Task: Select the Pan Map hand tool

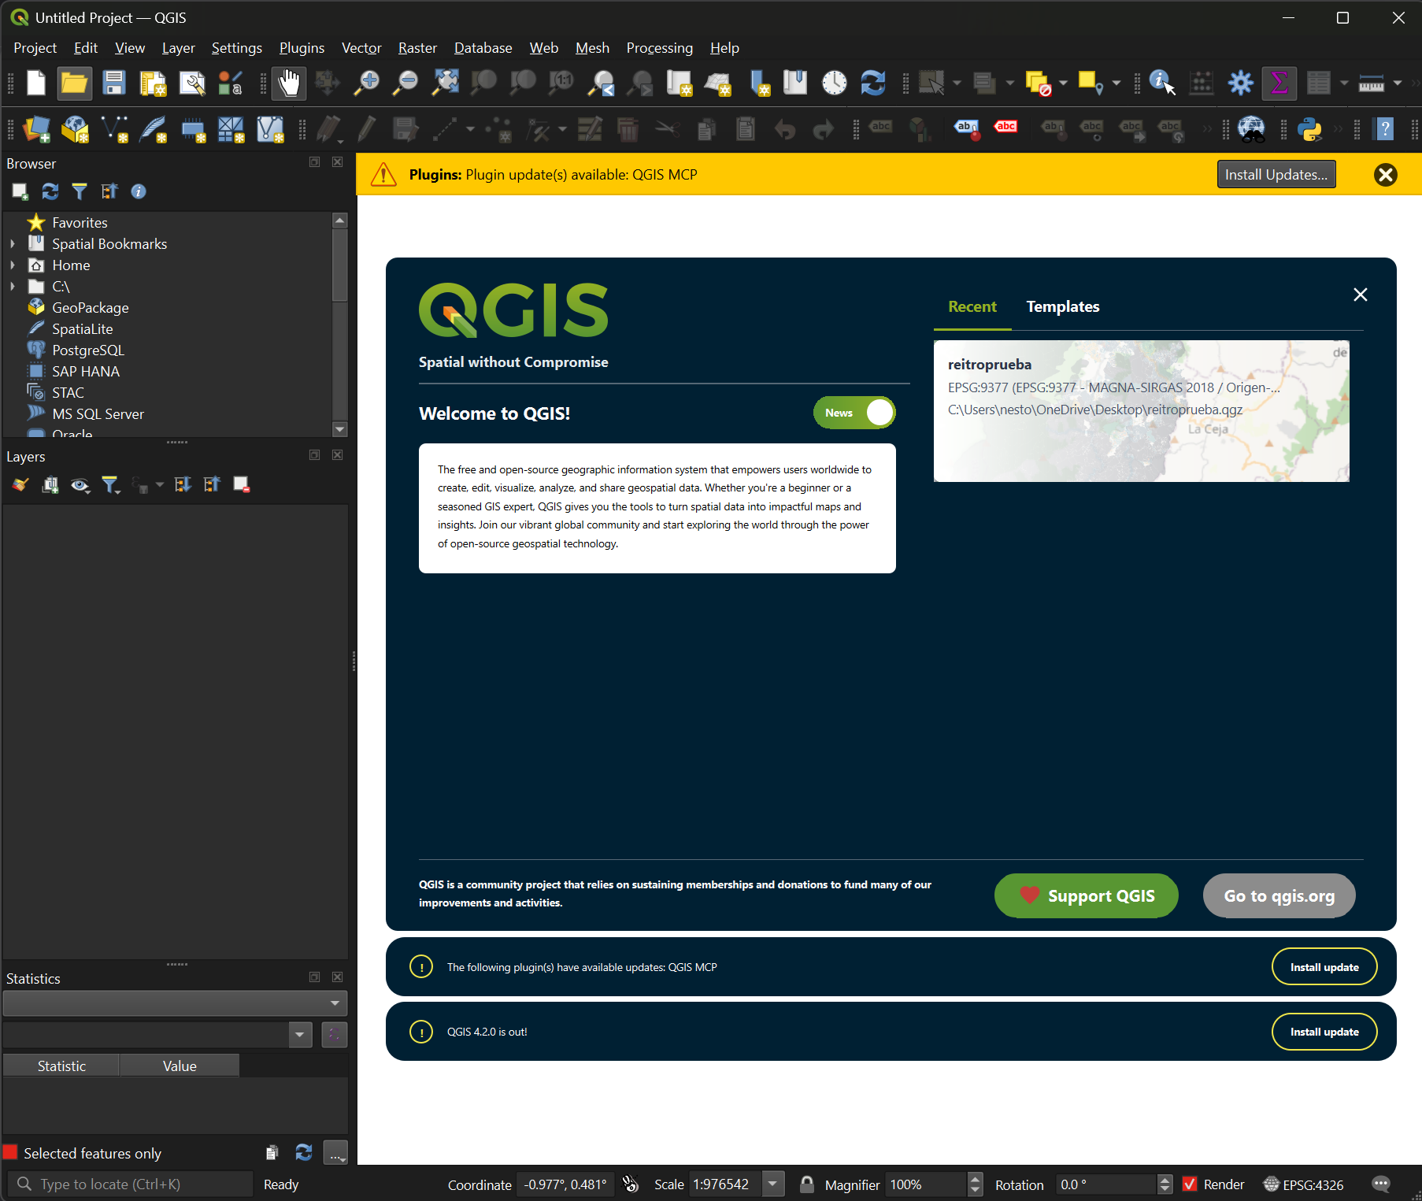Action: 290,83
